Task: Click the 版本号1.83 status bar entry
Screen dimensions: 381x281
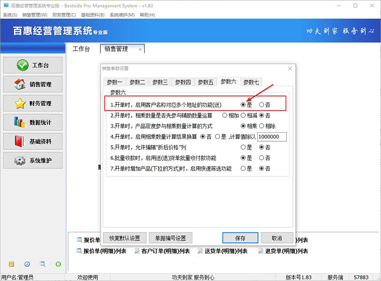Action: (299, 277)
